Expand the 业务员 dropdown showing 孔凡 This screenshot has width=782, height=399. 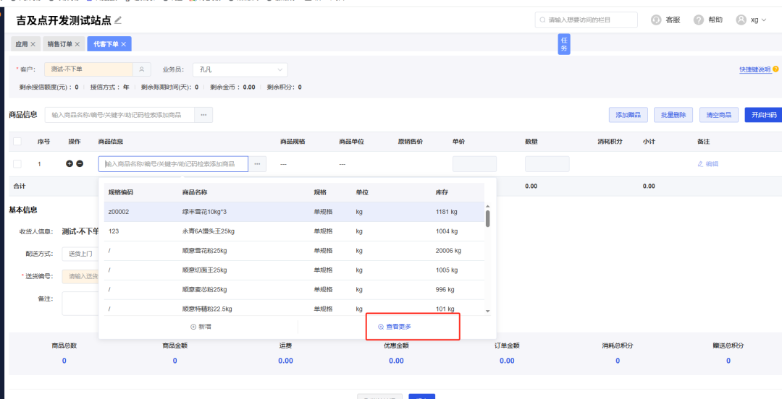[x=240, y=69]
